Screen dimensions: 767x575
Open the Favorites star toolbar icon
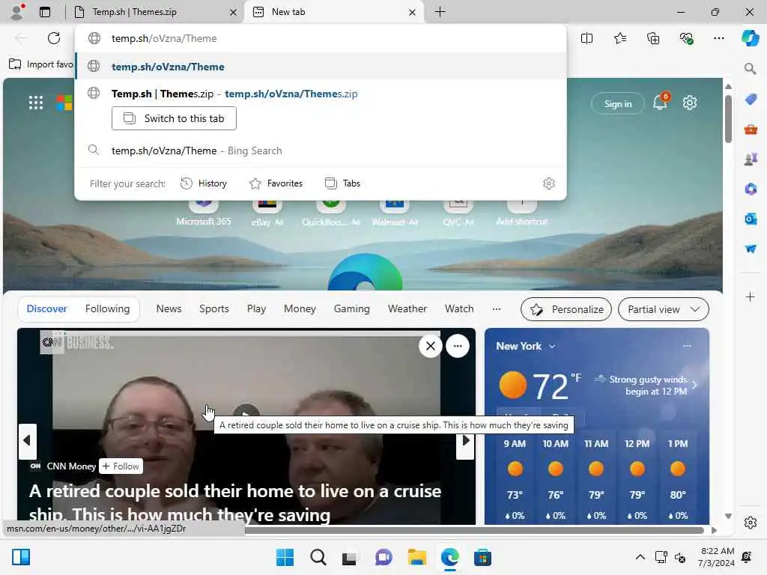(619, 38)
